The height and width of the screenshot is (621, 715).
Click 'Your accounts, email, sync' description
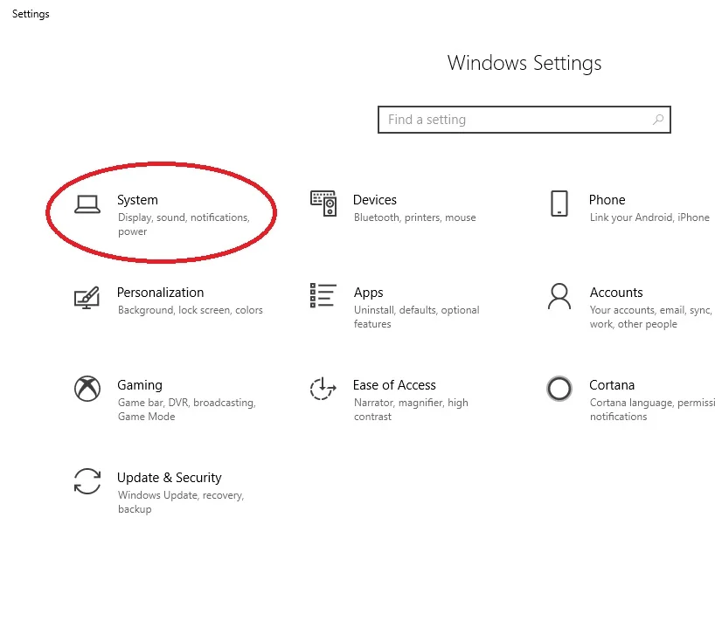[x=650, y=310]
